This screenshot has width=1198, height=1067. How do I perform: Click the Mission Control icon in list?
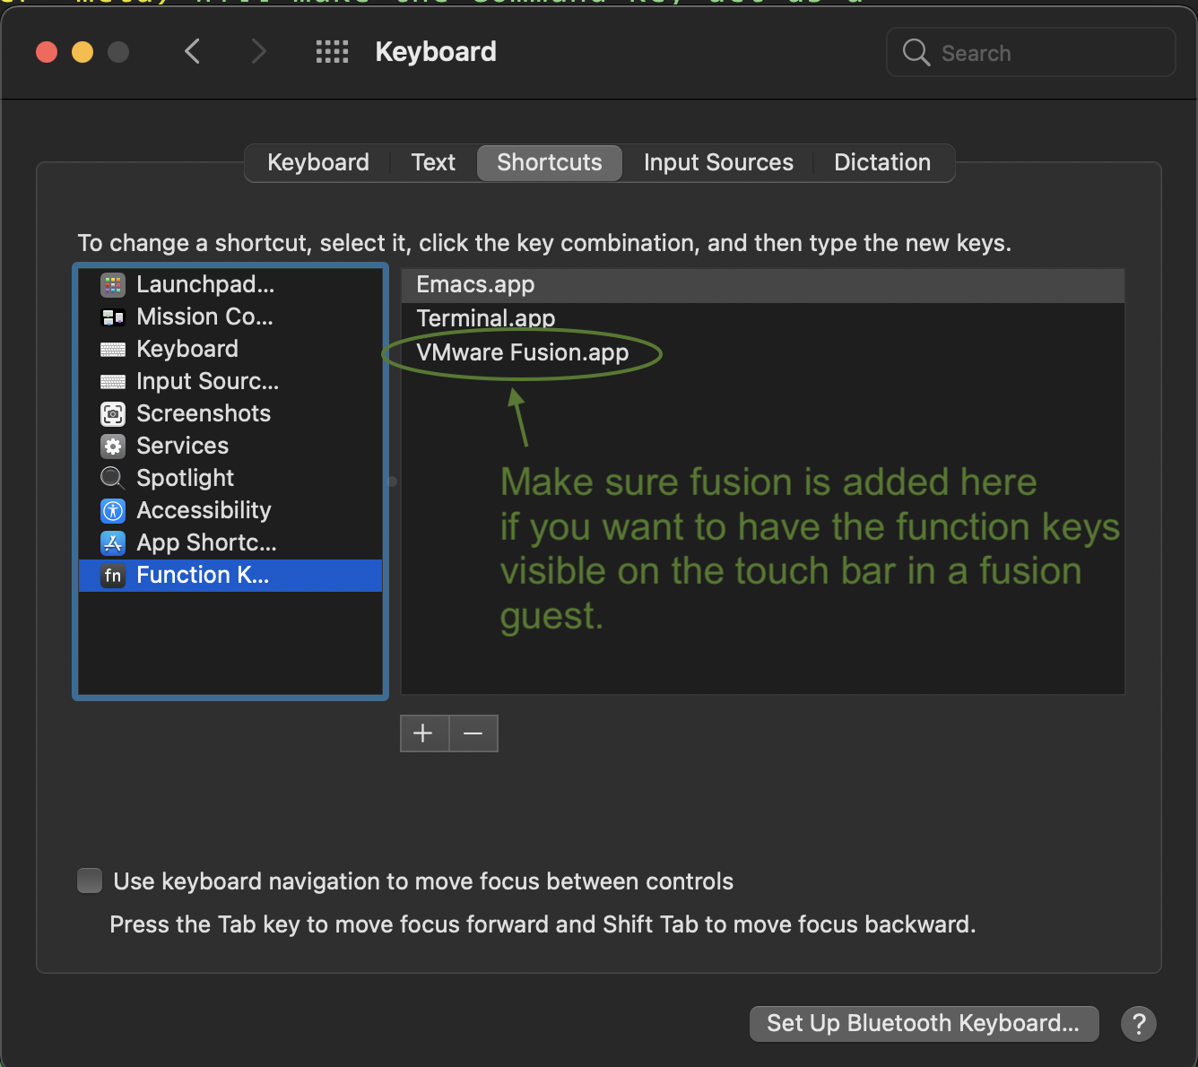pos(113,317)
